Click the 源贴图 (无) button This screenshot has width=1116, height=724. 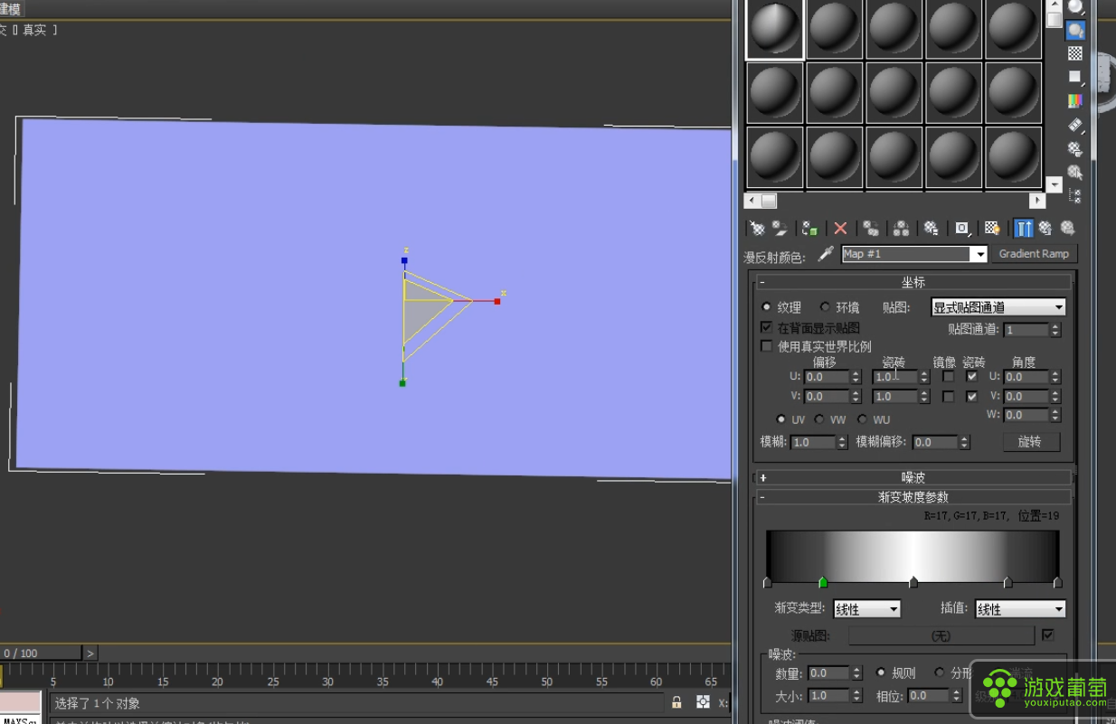pyautogui.click(x=941, y=635)
